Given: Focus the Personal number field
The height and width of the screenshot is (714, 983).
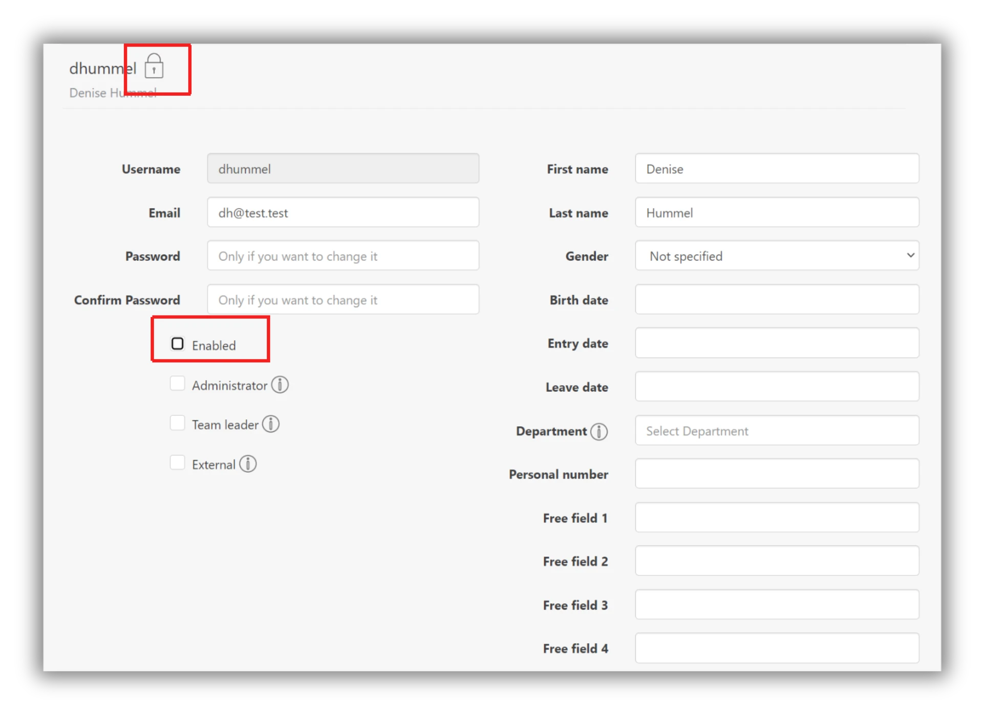Looking at the screenshot, I should point(776,474).
